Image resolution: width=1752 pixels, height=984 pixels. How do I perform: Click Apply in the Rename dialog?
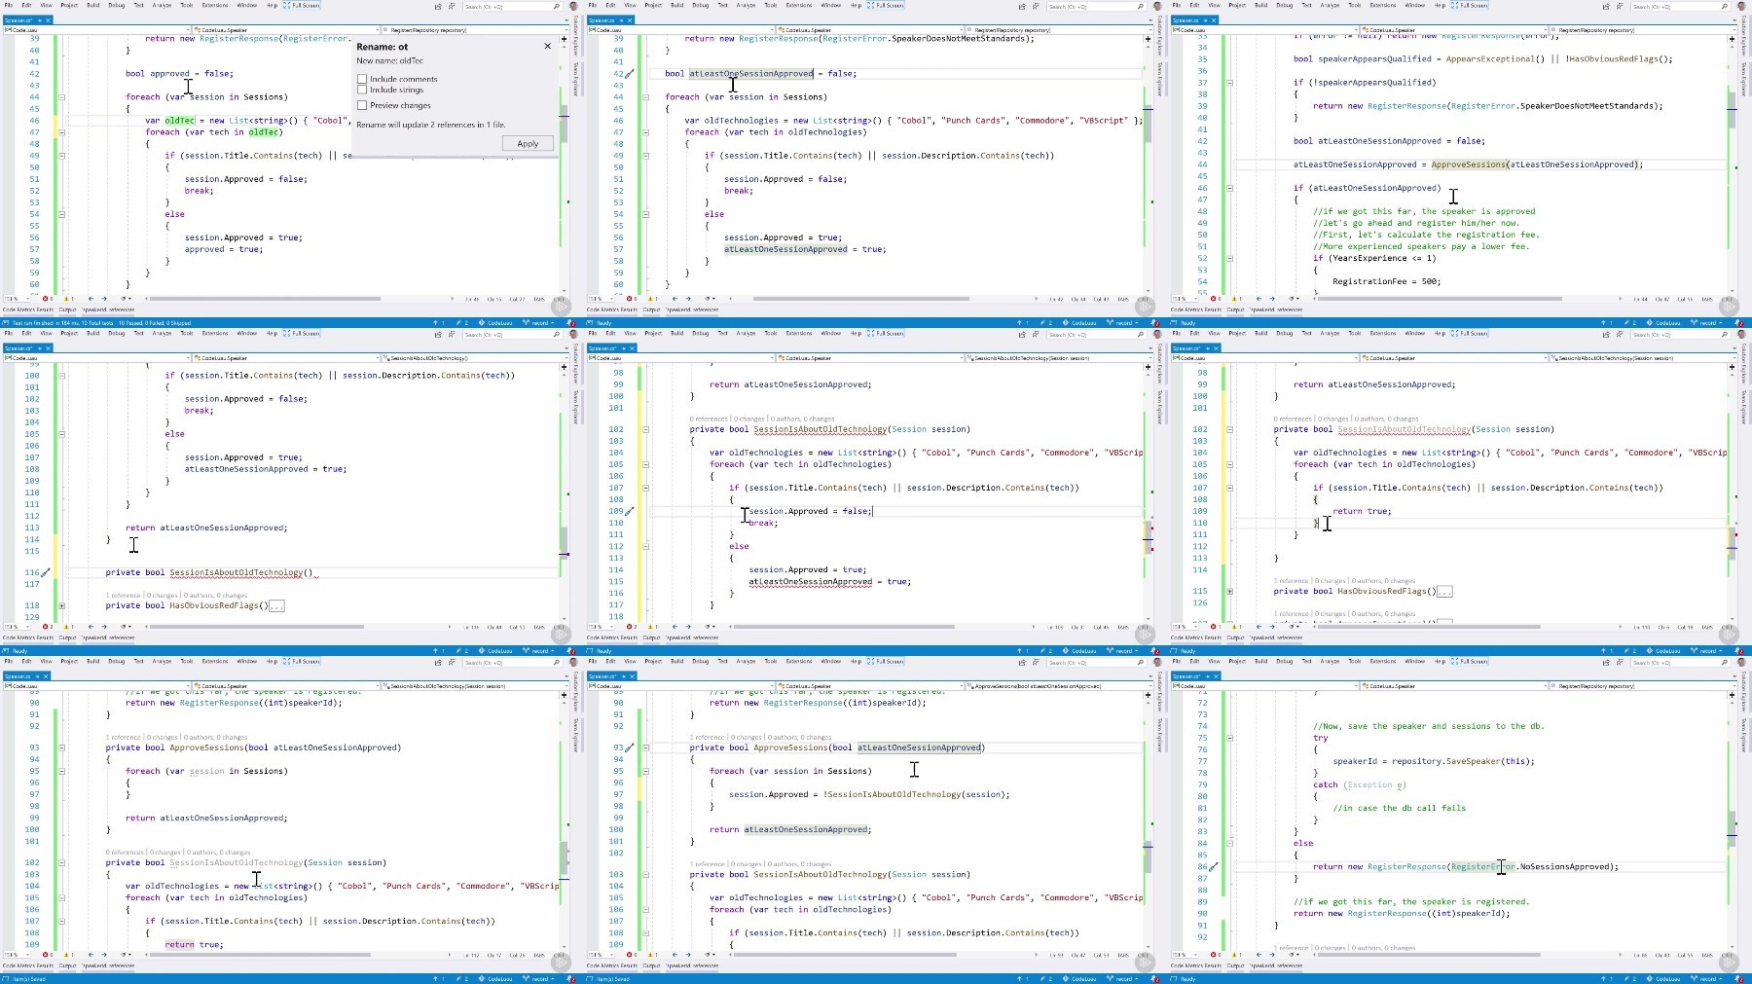[528, 143]
